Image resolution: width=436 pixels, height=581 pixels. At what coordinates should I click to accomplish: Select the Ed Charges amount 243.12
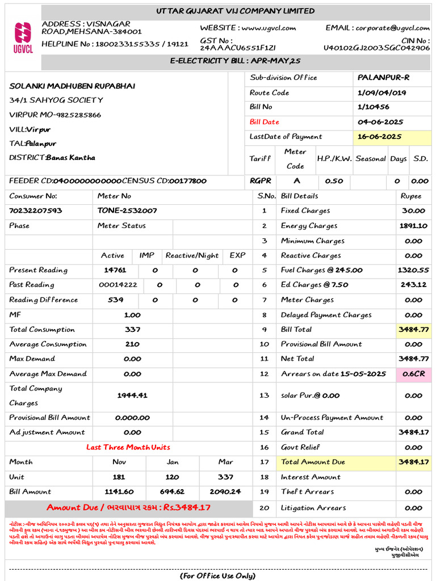(x=413, y=285)
